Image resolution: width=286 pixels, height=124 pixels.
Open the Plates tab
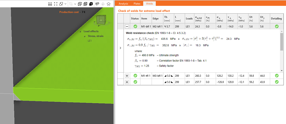click(x=137, y=4)
